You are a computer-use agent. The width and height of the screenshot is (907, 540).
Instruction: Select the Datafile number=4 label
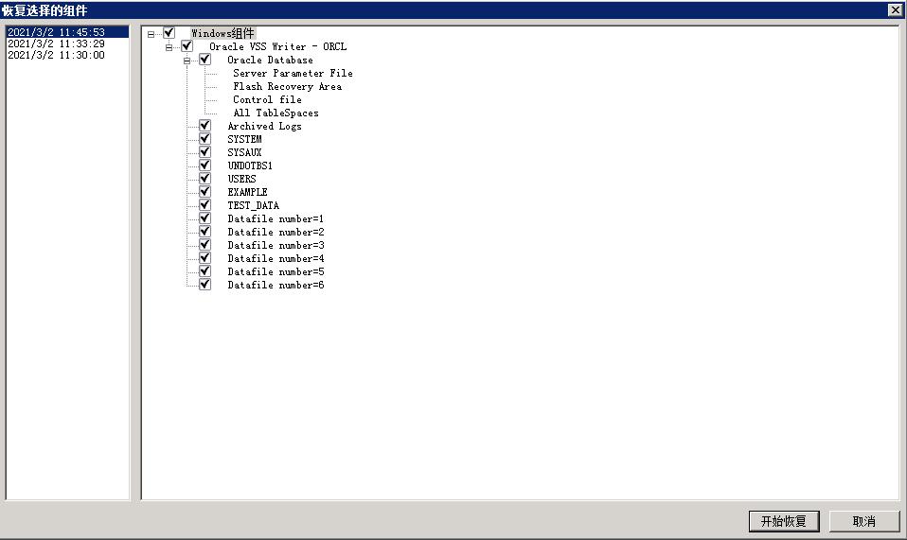click(x=276, y=259)
